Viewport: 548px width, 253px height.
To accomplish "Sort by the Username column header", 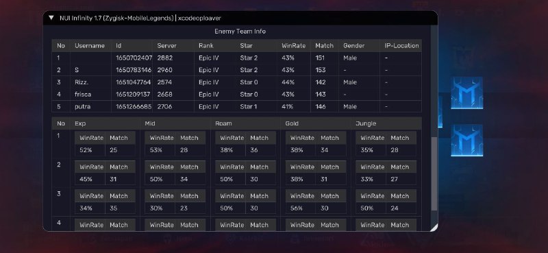I will pos(90,45).
